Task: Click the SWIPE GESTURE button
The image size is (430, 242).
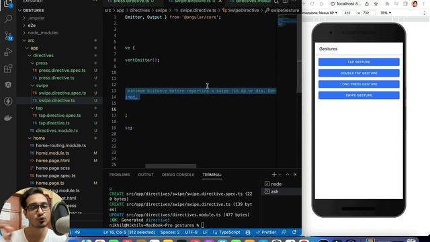Action: (359, 95)
